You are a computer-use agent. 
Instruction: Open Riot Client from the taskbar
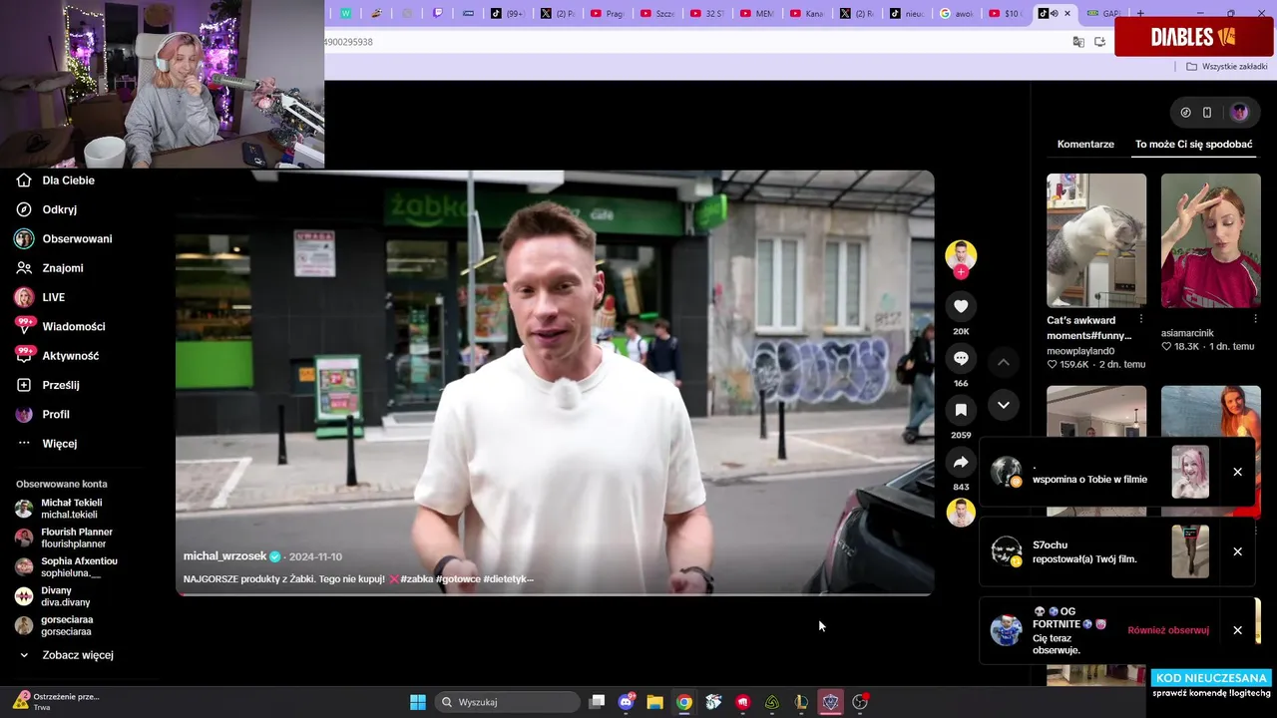(743, 702)
